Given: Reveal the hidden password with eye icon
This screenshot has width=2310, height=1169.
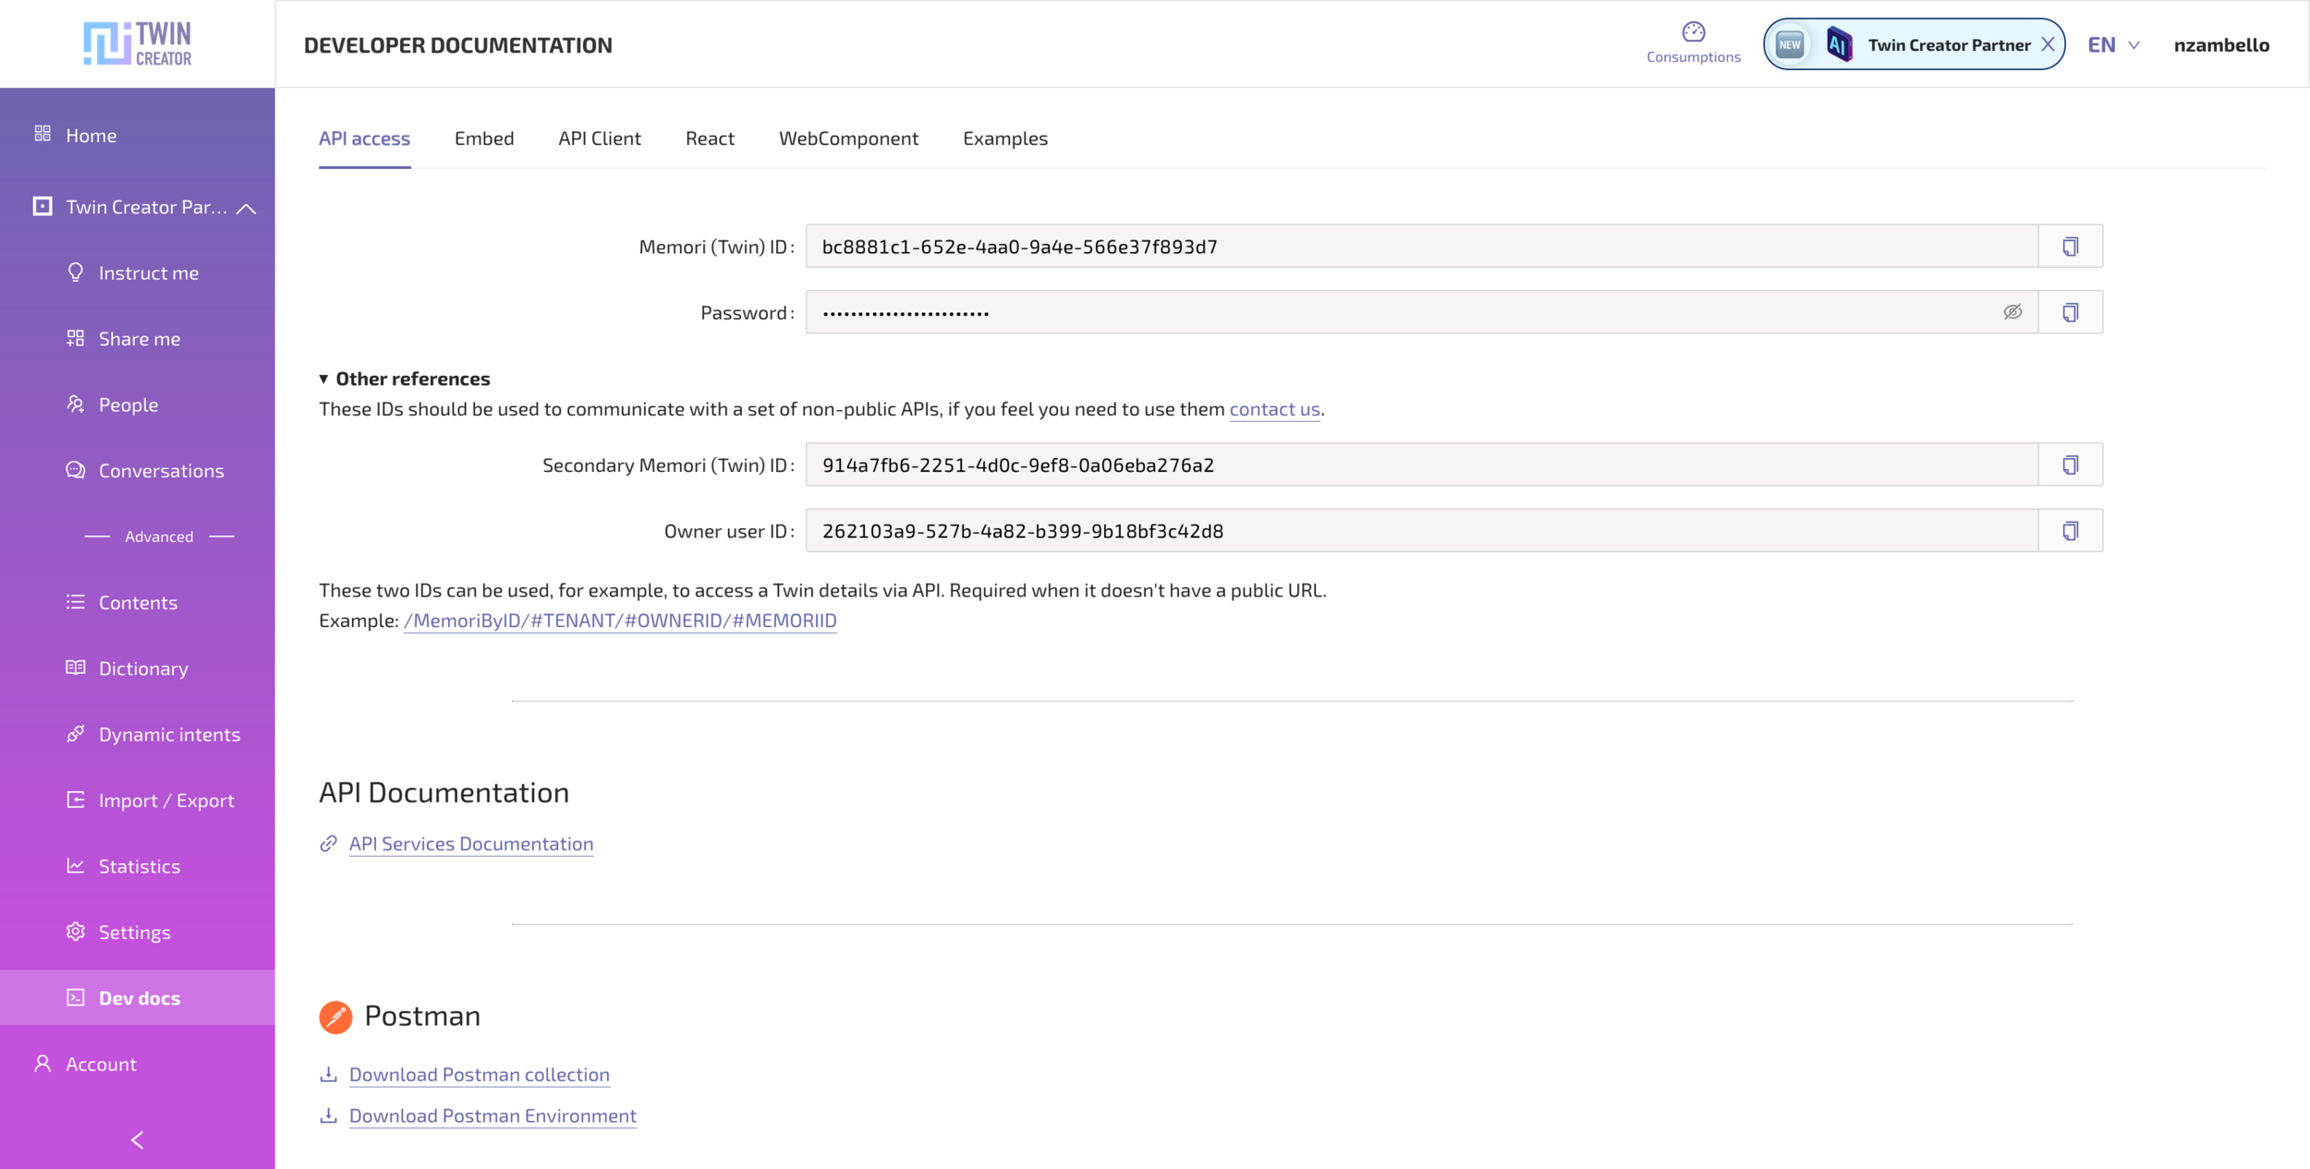Looking at the screenshot, I should 2012,312.
